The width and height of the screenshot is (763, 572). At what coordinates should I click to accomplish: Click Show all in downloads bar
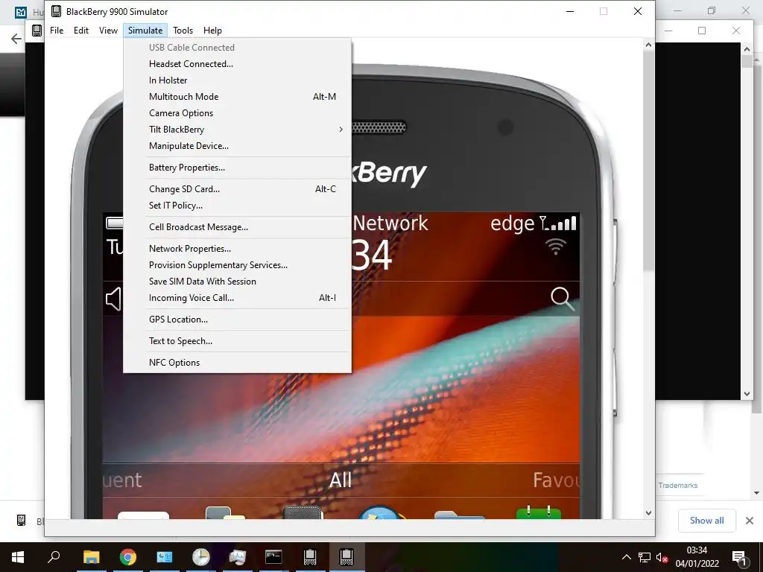pyautogui.click(x=706, y=521)
